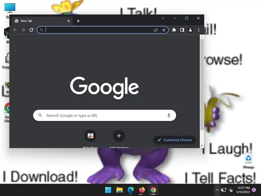The height and width of the screenshot is (196, 261).
Task: Click Customize Chrome
Action: click(174, 140)
